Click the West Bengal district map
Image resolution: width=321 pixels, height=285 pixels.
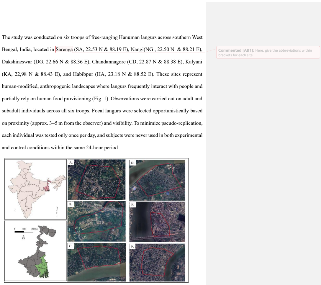[x=36, y=251]
